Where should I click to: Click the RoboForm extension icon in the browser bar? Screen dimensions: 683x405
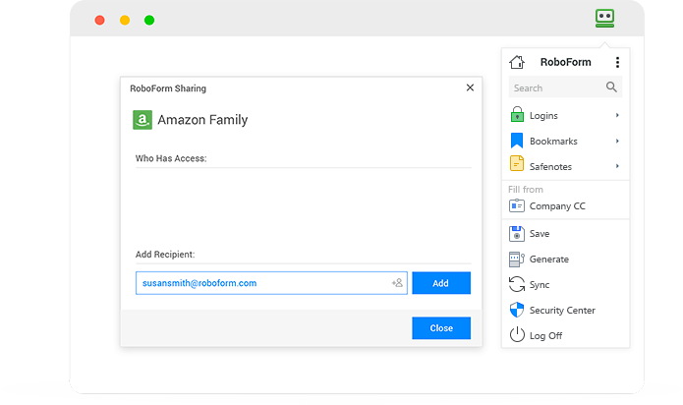coord(604,19)
